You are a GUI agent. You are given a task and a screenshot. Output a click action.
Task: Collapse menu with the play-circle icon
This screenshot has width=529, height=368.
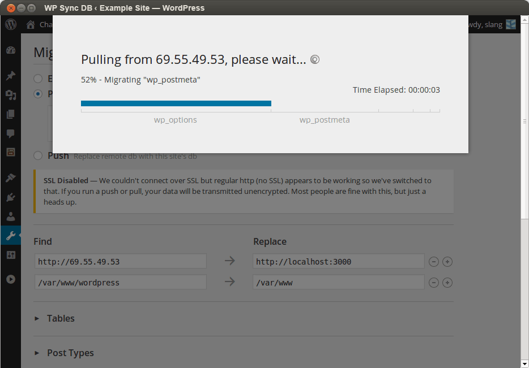11,279
